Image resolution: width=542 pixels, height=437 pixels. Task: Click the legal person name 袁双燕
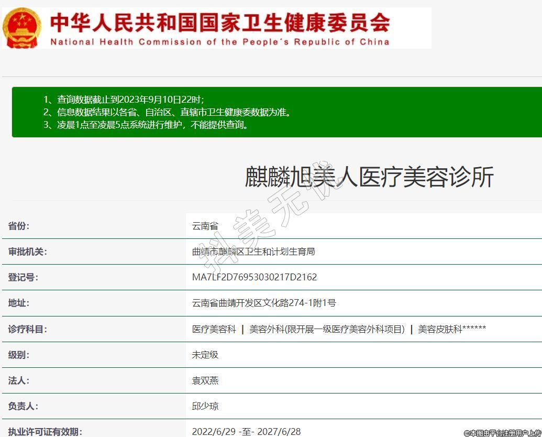(205, 380)
